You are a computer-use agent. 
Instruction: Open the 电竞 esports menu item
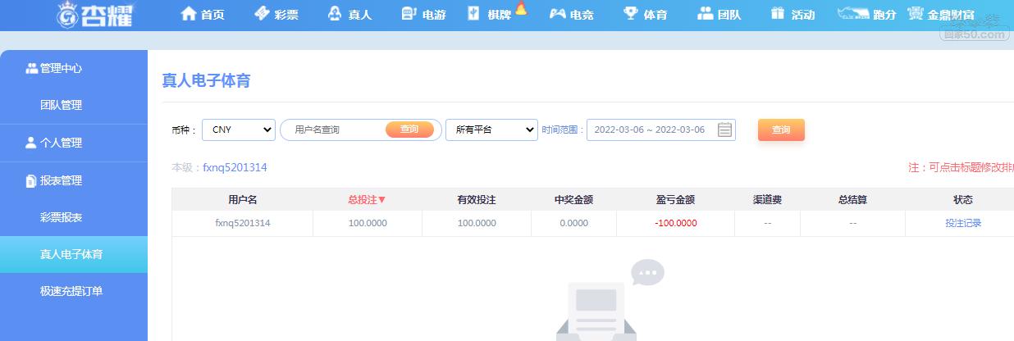pyautogui.click(x=571, y=14)
